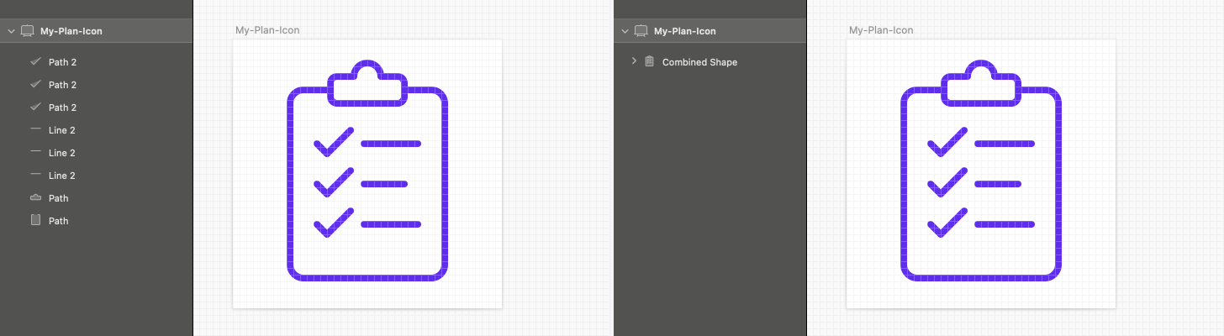The image size is (1224, 336).
Task: Click the Combined Shape clipboard layer icon
Action: [649, 61]
